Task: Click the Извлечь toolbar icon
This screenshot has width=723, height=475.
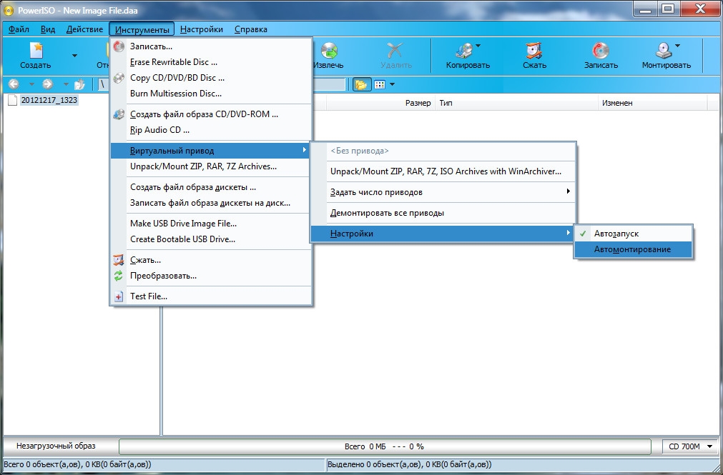Action: [x=329, y=50]
